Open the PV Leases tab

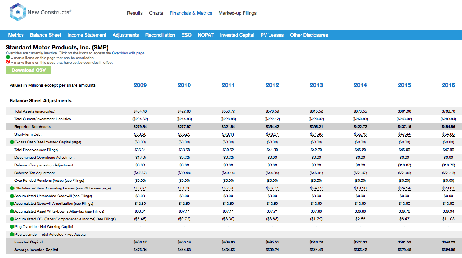(x=272, y=35)
